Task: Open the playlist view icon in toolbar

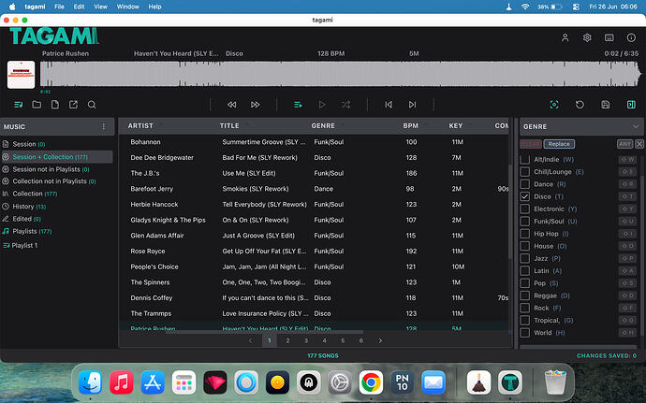Action: click(x=19, y=105)
